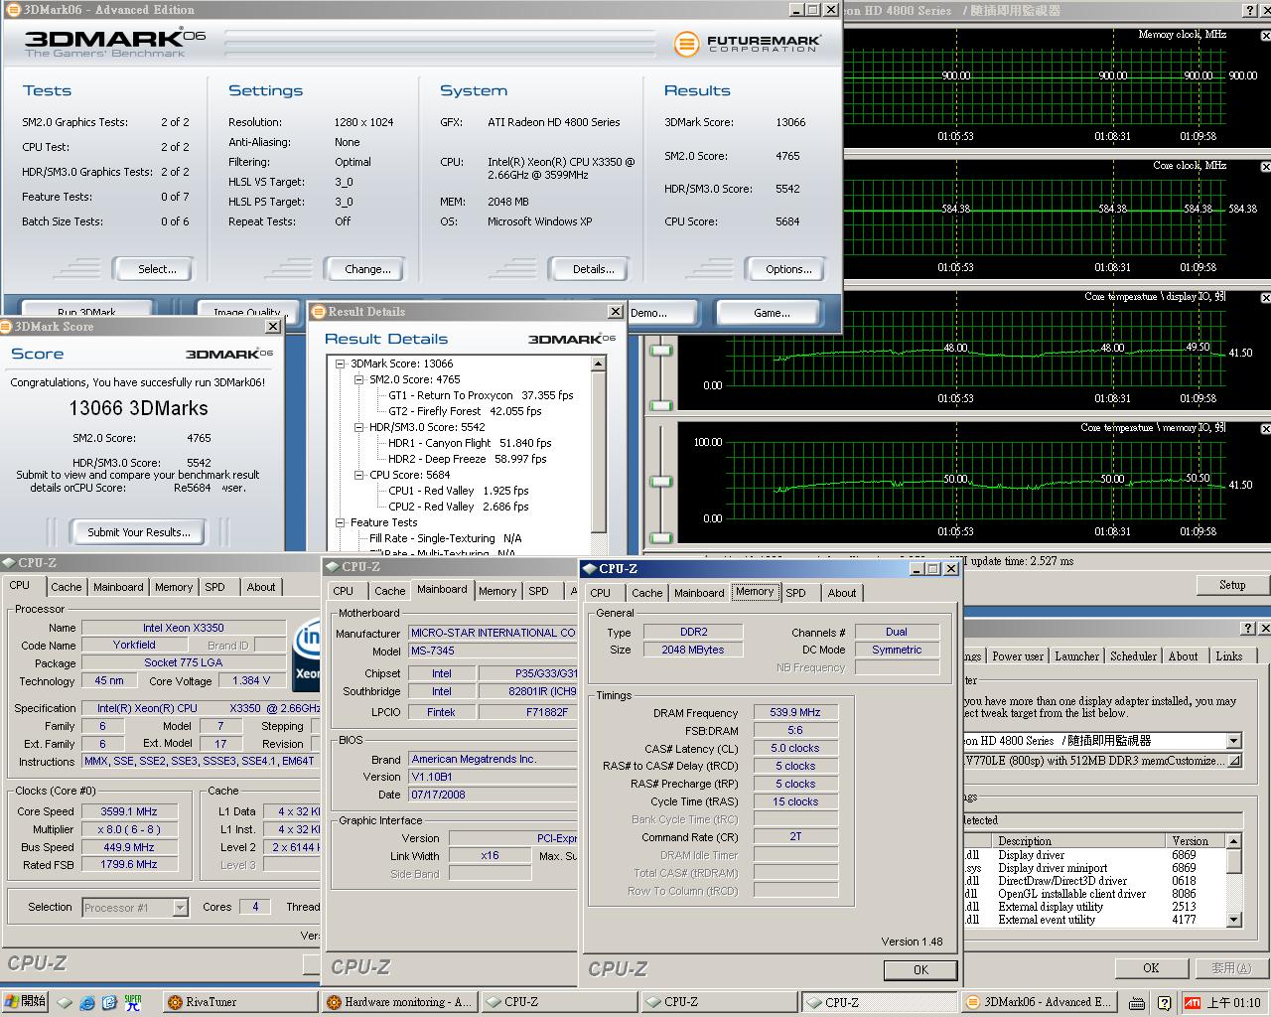
Task: Click the third quick launch icon
Action: pos(109,1002)
